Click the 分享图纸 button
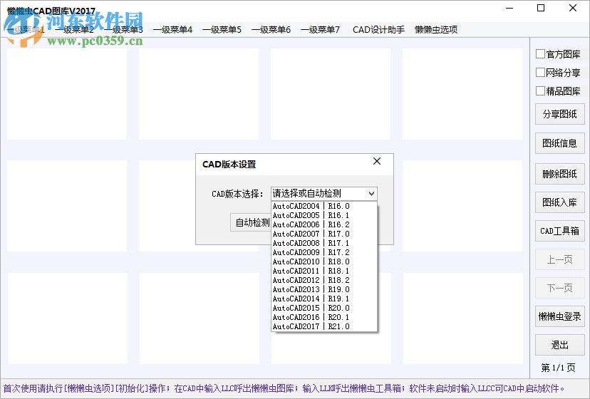Screen dimensions: 590x399 (560, 114)
